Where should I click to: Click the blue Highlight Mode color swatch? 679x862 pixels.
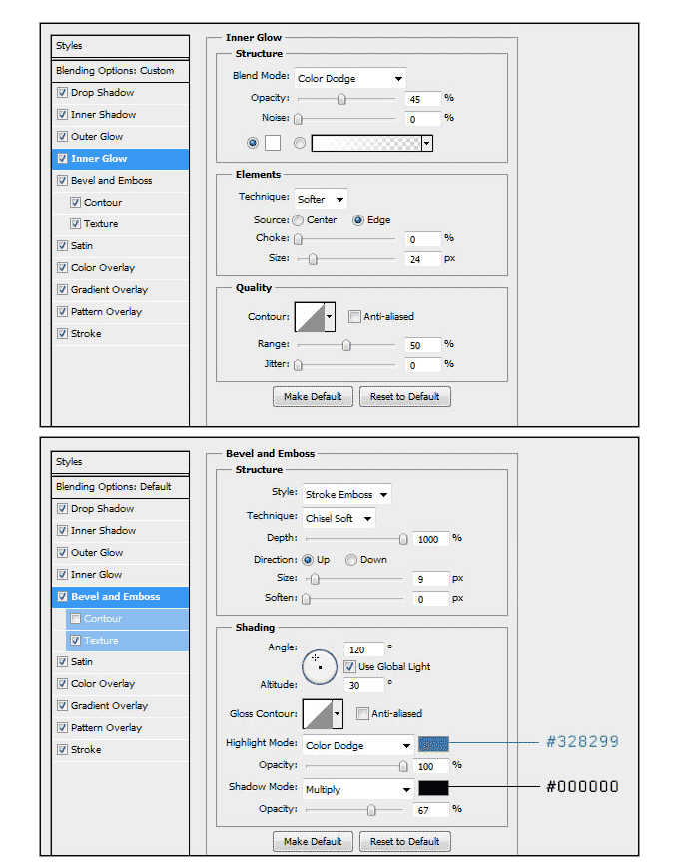pyautogui.click(x=433, y=744)
